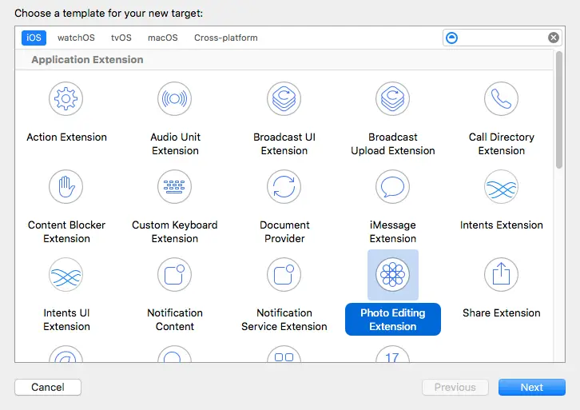Image resolution: width=580 pixels, height=410 pixels.
Task: Pick the Call Directory Extension phone icon
Action: tap(501, 99)
